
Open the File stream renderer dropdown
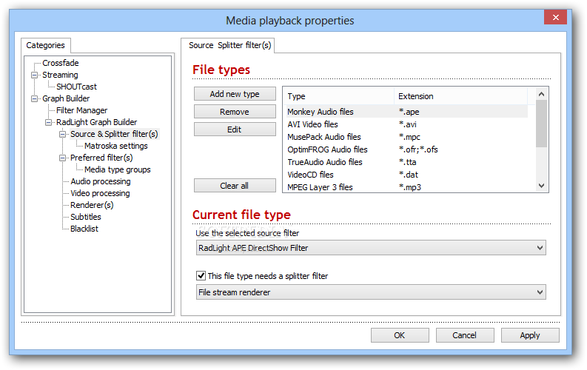point(371,292)
